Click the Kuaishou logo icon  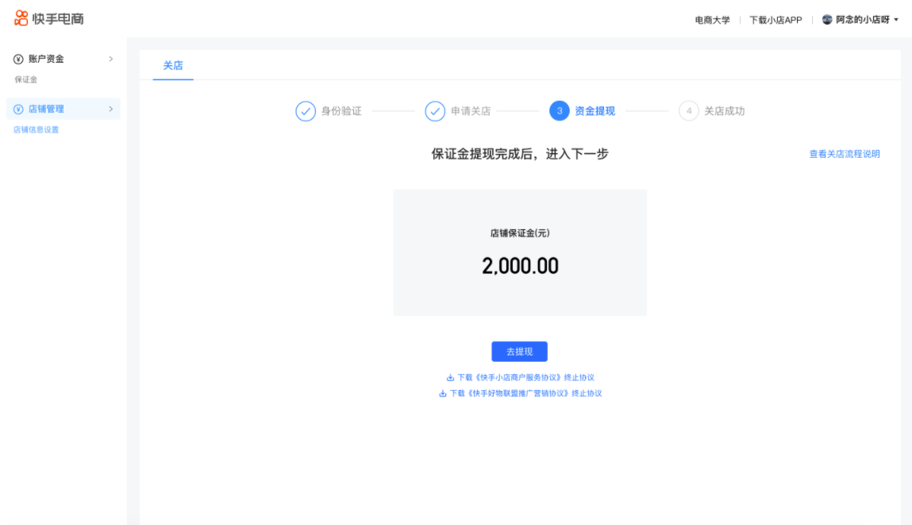tap(21, 18)
